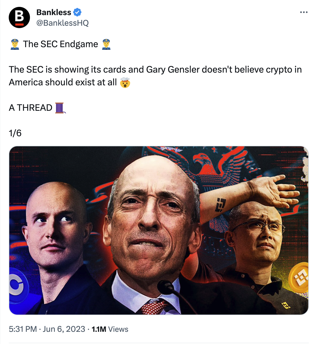Image resolution: width=317 pixels, height=344 pixels.
Task: Click the 5:31 PM timestamp
Action: pyautogui.click(x=23, y=329)
